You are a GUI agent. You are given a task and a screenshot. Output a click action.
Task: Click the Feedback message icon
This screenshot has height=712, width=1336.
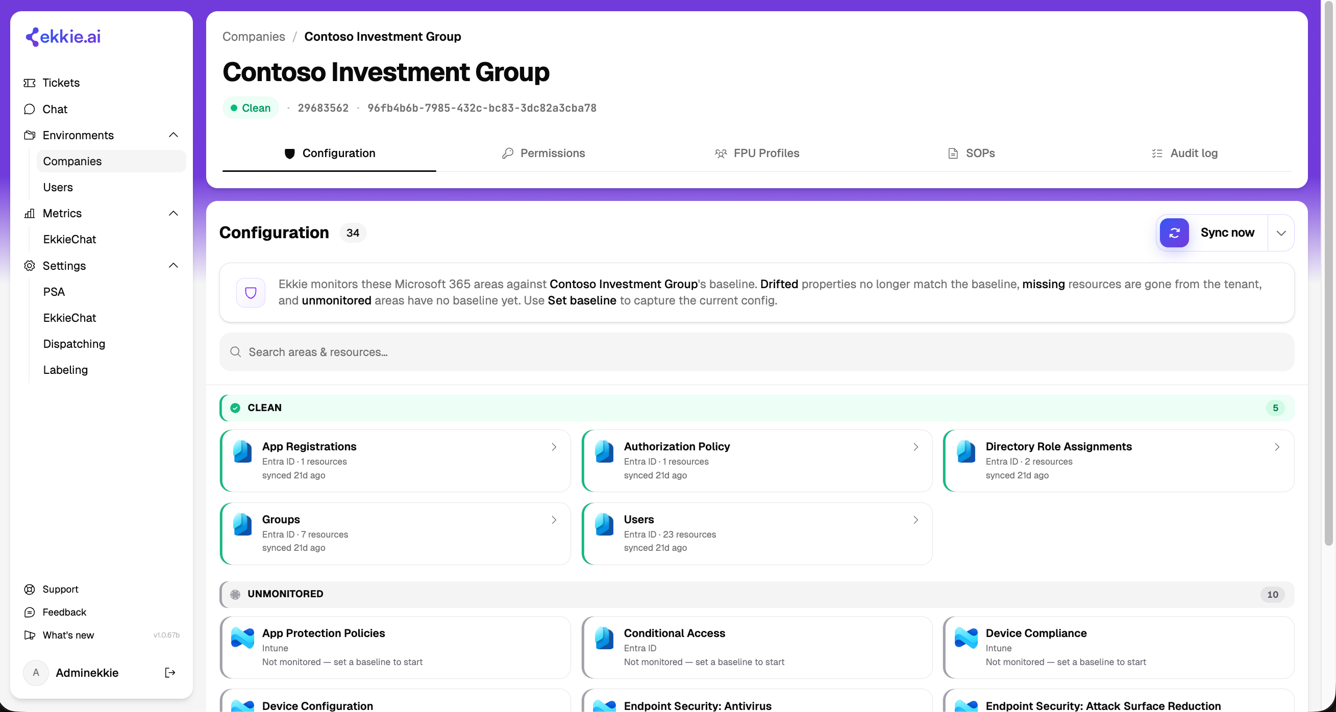30,612
